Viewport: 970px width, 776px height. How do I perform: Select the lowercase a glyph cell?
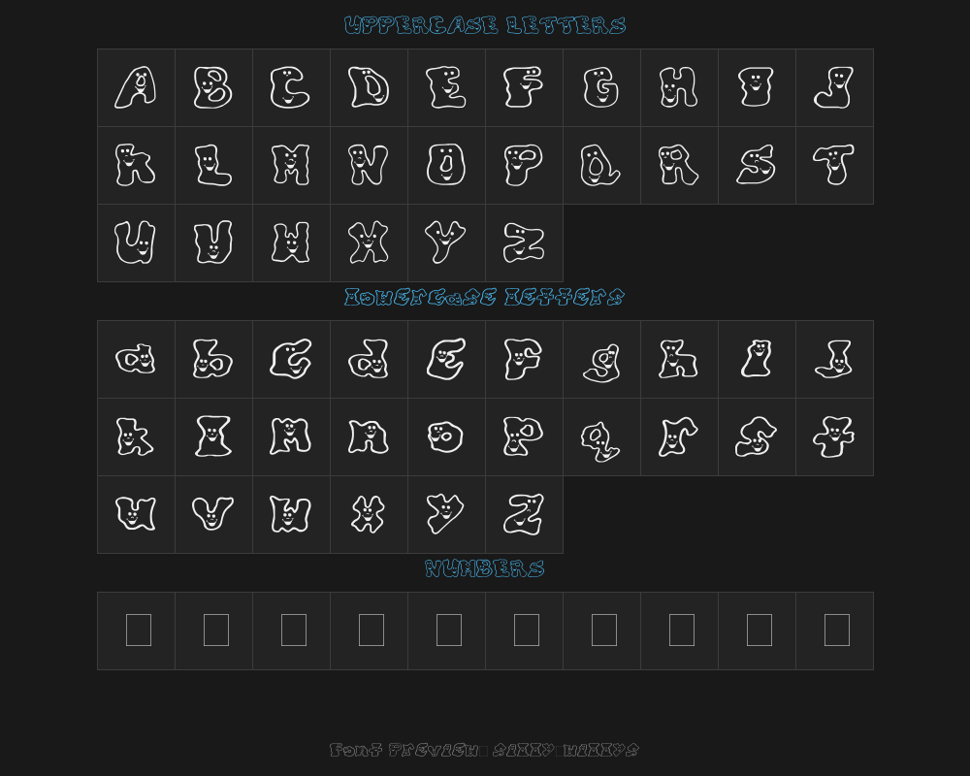(136, 359)
